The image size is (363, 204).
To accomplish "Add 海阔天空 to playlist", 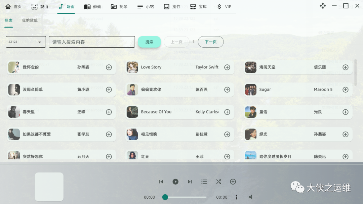I will coord(346,67).
